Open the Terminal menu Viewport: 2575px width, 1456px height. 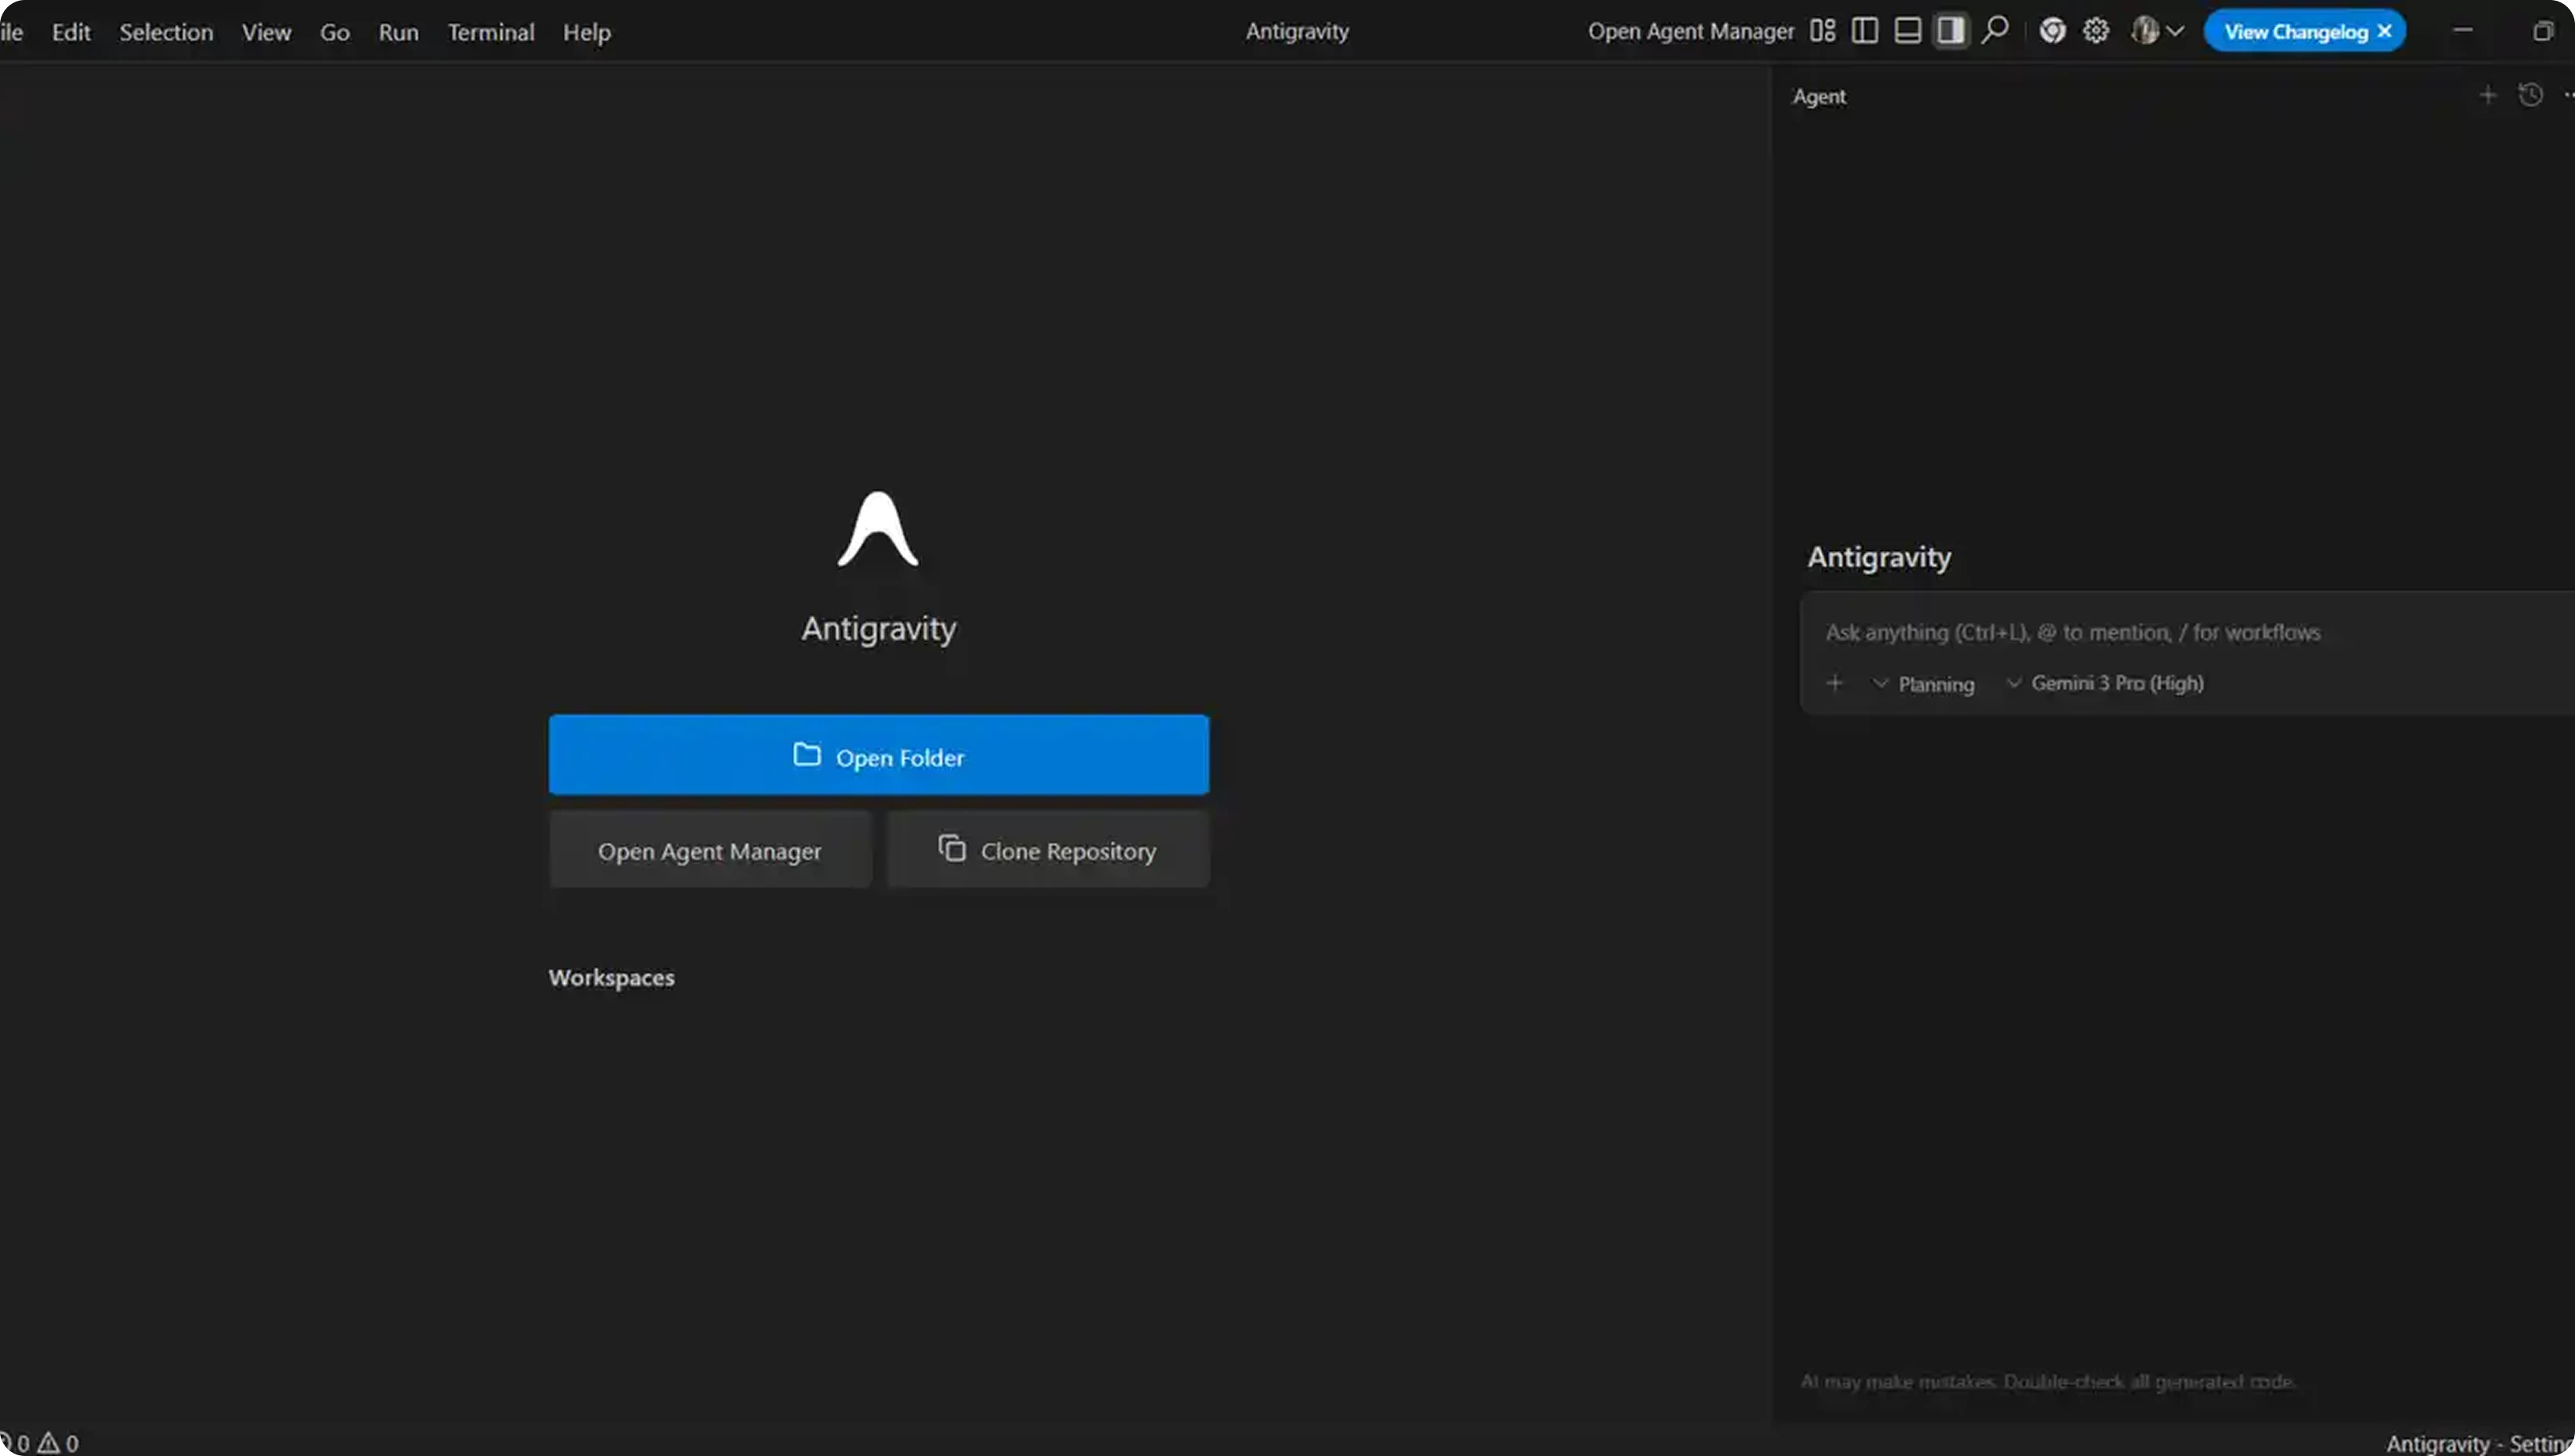[491, 31]
